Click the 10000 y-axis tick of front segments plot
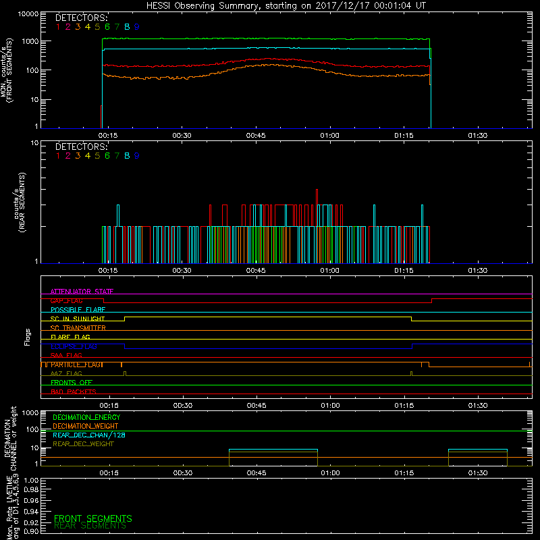The height and width of the screenshot is (540, 540). [28, 13]
